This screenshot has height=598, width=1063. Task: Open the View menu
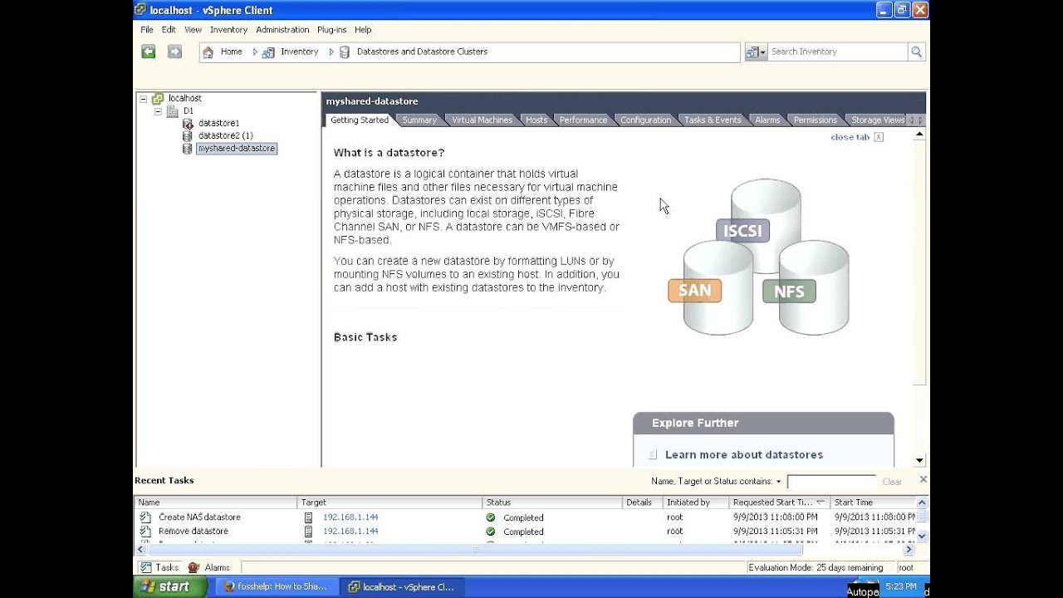[x=193, y=30]
